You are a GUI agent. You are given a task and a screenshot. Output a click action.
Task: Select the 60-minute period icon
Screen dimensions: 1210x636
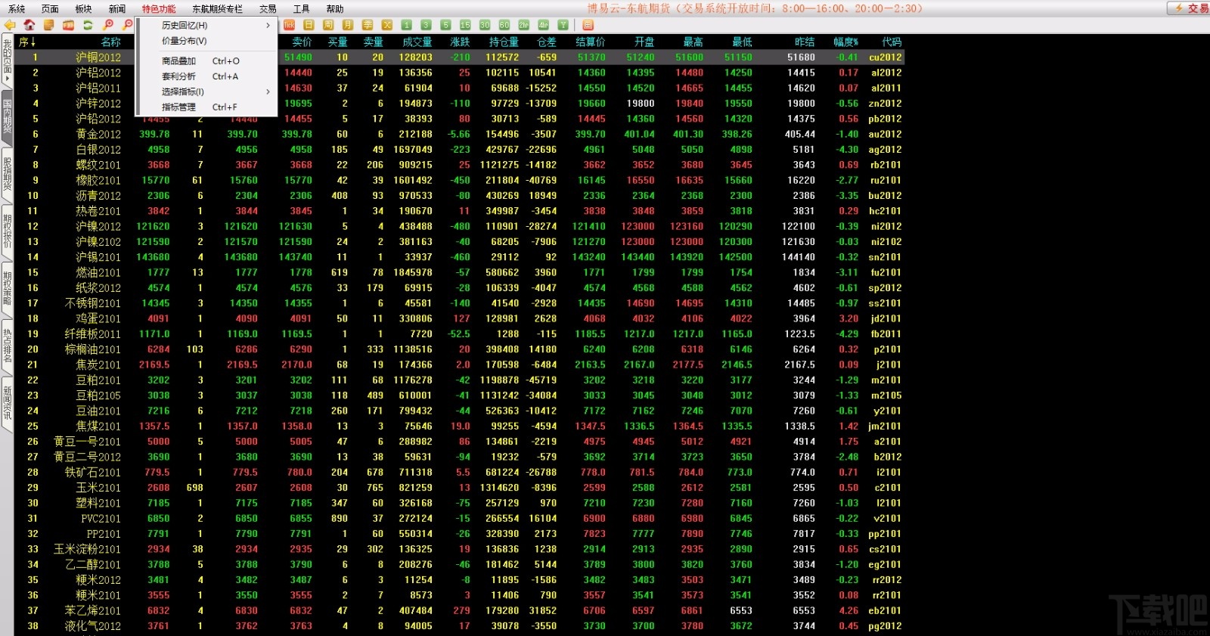[x=504, y=25]
